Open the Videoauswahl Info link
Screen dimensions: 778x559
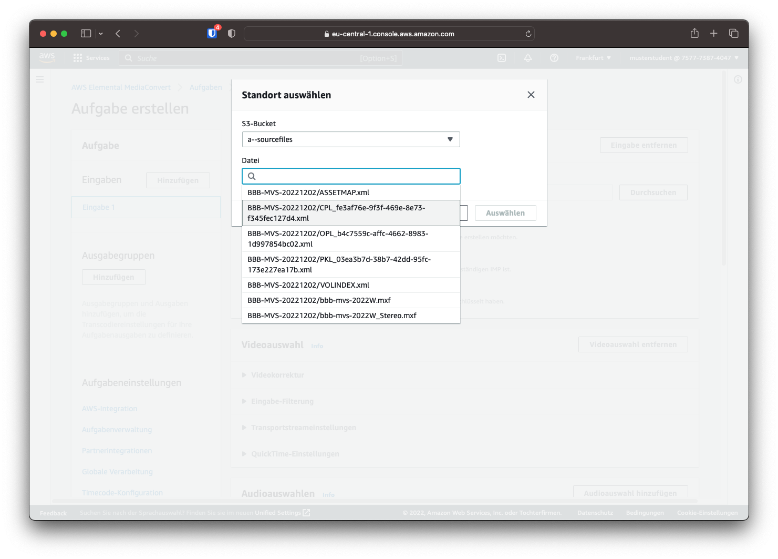coord(317,346)
